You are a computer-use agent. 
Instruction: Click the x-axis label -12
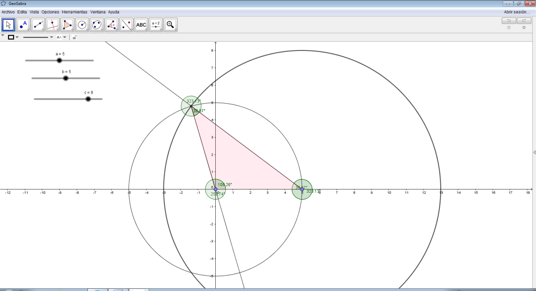pos(8,193)
